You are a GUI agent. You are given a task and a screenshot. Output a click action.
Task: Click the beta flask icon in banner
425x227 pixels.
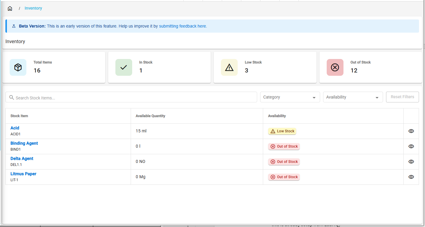pos(14,26)
